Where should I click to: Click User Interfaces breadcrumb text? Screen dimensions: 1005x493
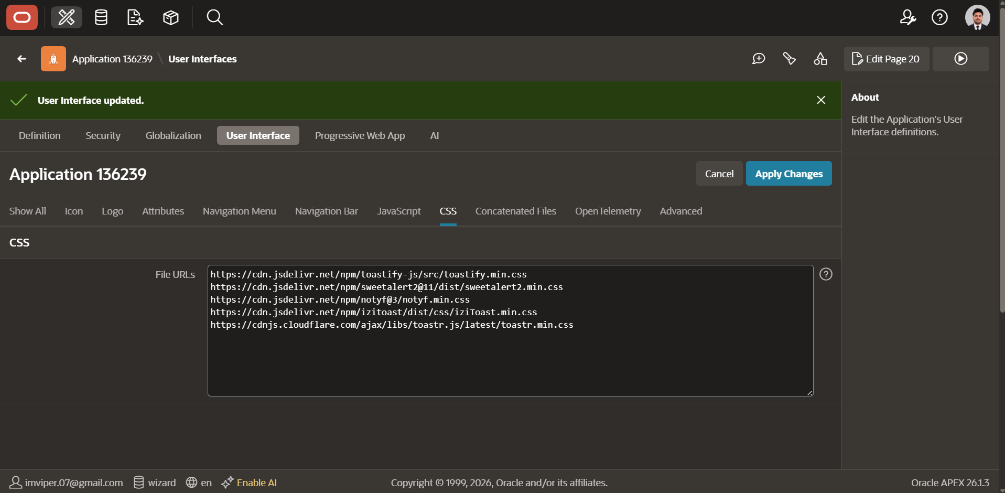202,59
